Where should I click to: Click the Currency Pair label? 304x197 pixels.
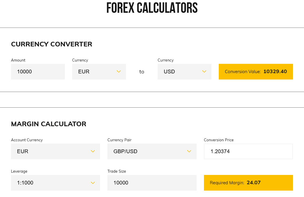[119, 140]
